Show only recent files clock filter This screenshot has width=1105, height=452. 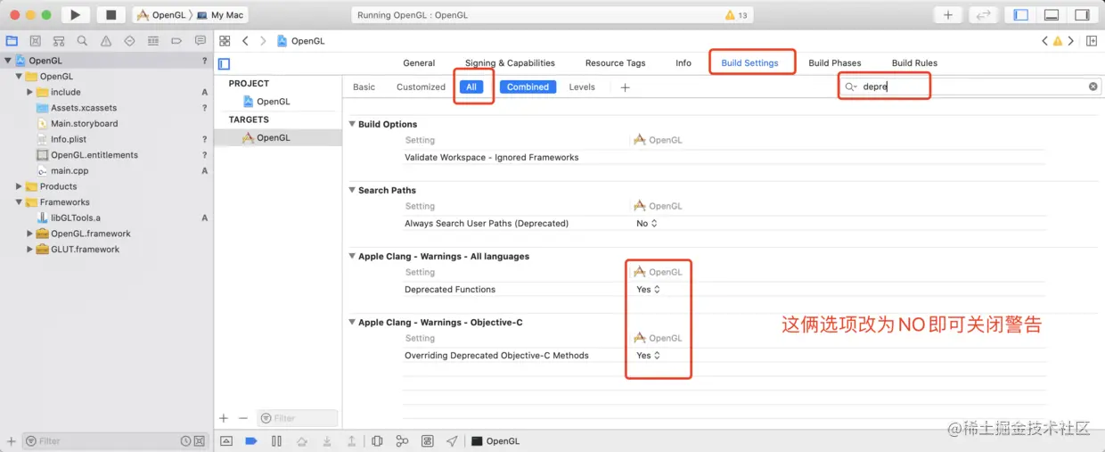click(x=185, y=440)
